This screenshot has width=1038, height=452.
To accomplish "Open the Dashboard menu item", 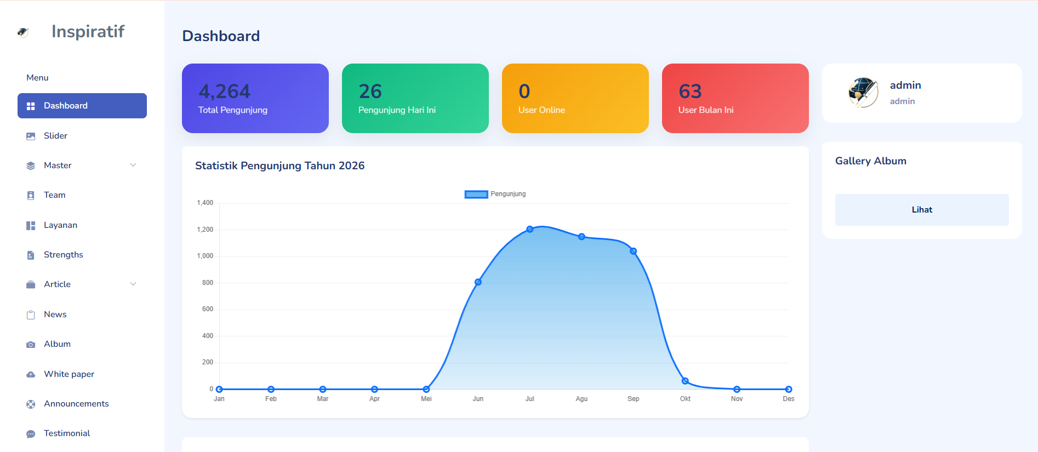I will [82, 106].
